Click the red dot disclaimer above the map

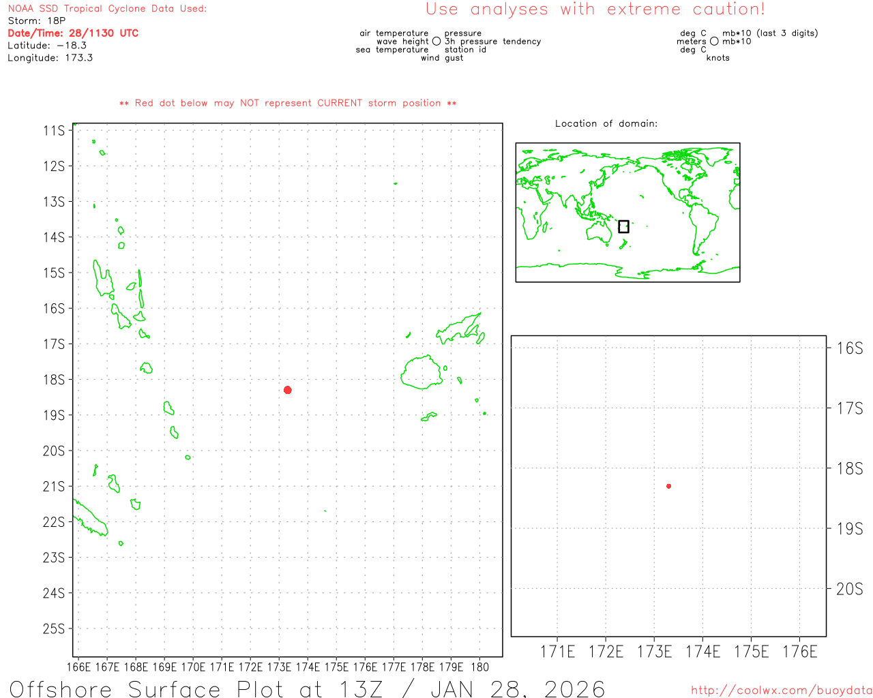(288, 104)
